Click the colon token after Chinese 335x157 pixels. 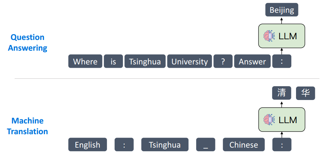click(282, 145)
